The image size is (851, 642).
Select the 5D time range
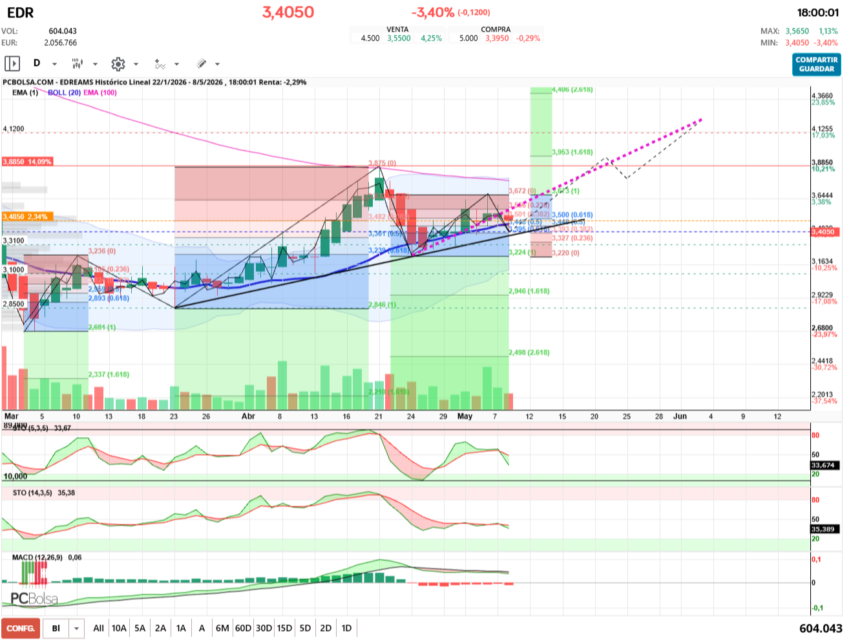[305, 628]
